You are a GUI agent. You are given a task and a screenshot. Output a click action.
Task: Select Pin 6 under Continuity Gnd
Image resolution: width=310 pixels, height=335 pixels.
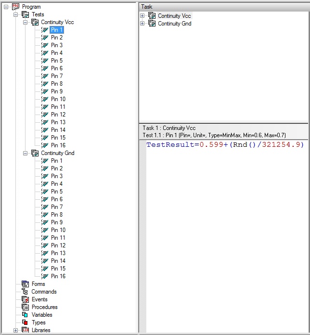tap(57, 199)
